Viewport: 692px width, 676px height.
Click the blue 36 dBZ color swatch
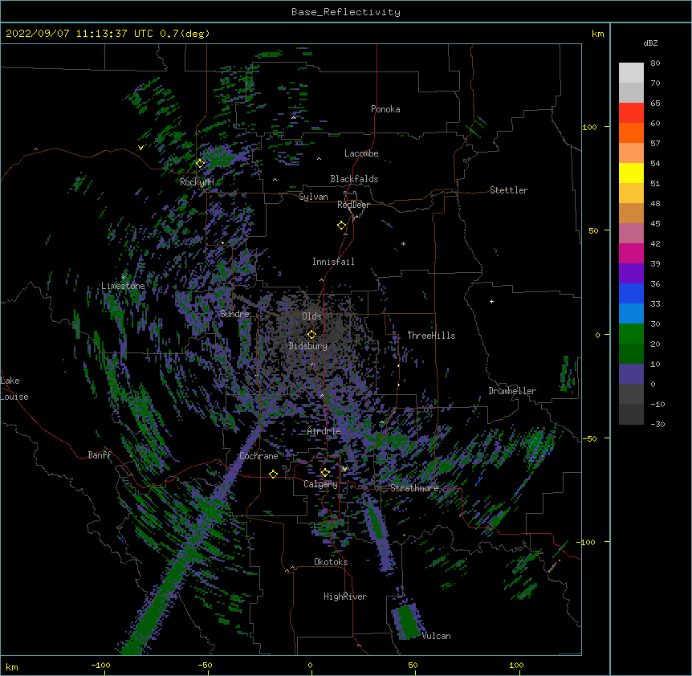point(631,293)
